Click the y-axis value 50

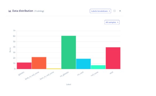coord(14,42)
